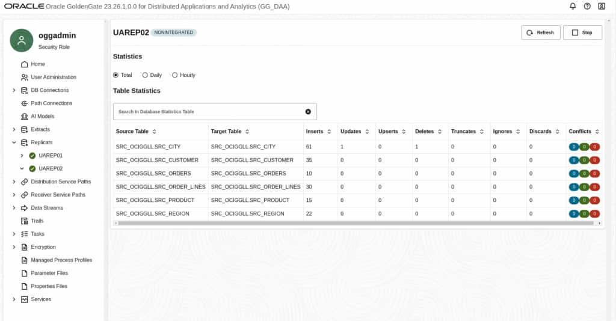Click the Home house icon
Image resolution: width=616 pixels, height=321 pixels.
click(x=24, y=64)
